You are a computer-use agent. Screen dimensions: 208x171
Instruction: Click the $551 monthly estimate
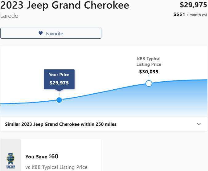tap(179, 14)
